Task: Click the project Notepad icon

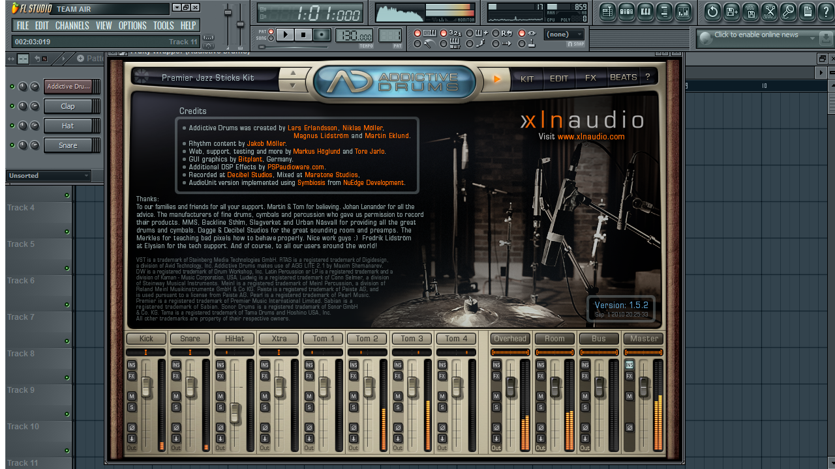Action: pyautogui.click(x=806, y=11)
